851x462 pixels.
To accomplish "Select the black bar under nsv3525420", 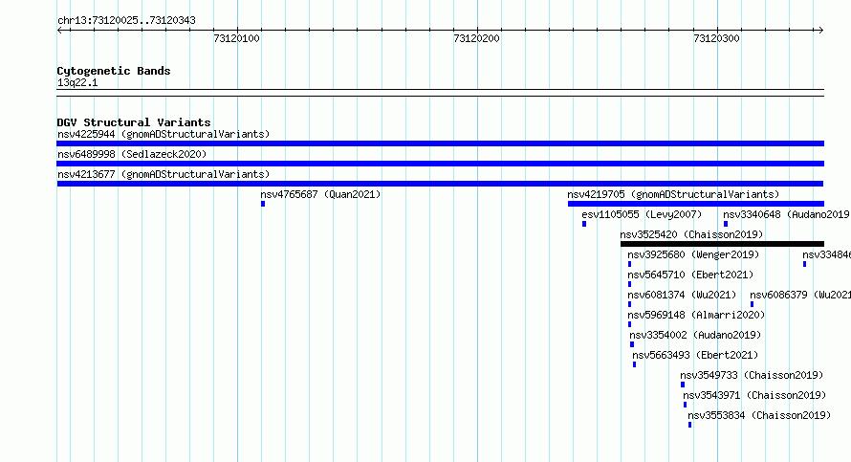I will [x=722, y=244].
